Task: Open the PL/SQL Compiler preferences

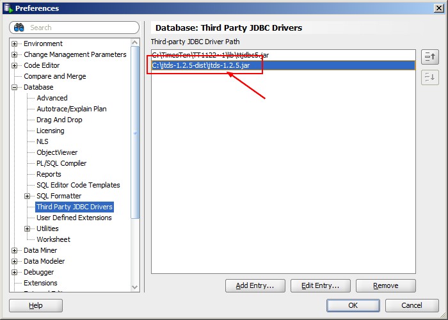Action: (61, 163)
